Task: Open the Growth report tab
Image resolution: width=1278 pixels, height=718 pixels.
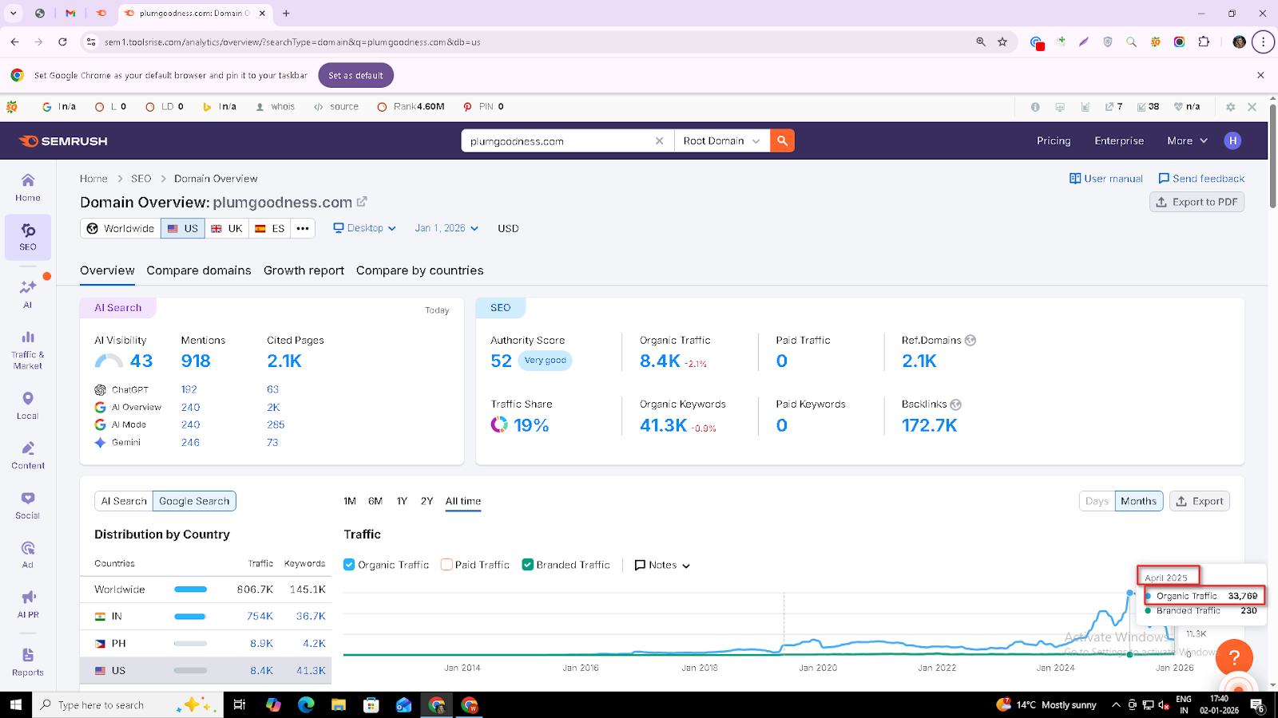Action: click(304, 270)
